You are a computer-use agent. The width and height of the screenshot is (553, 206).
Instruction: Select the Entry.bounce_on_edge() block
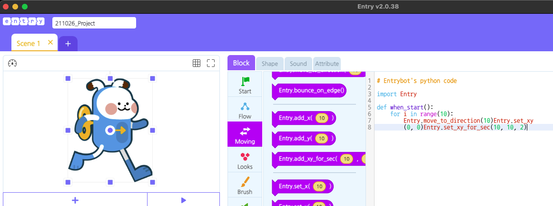(309, 91)
